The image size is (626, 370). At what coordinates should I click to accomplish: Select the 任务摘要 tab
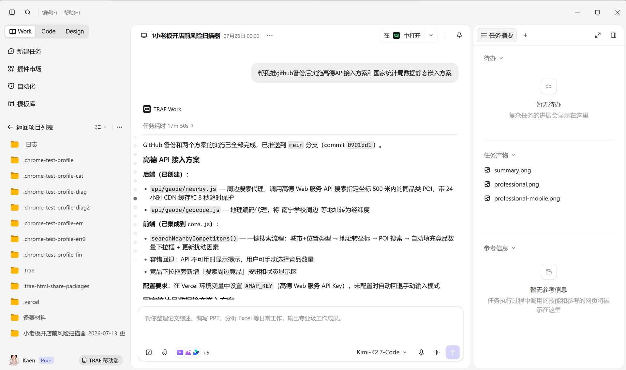coord(497,35)
